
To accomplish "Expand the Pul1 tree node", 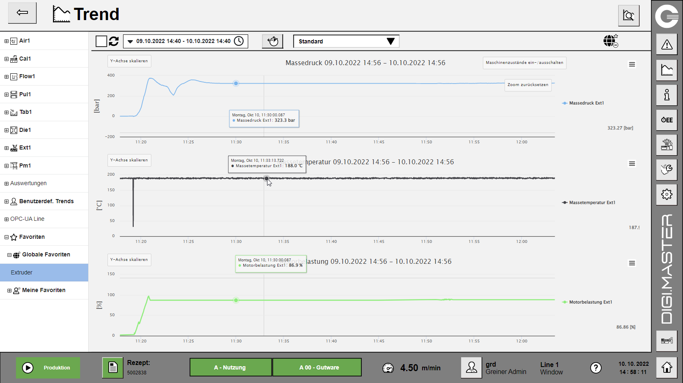I will (6, 94).
